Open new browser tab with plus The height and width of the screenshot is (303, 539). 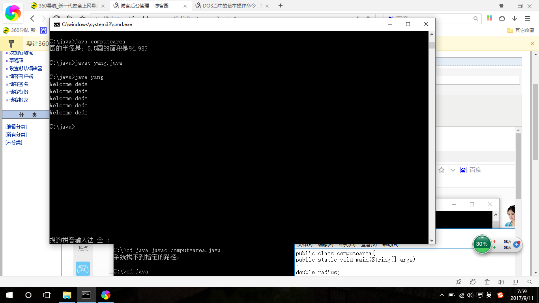(281, 6)
